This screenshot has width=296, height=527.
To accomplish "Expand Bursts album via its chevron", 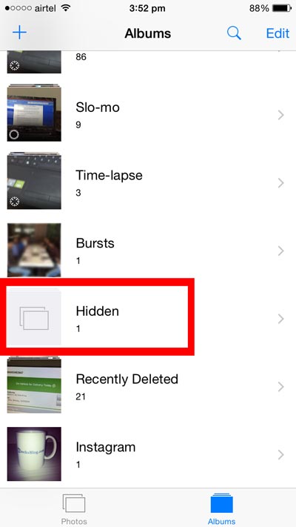I will click(281, 251).
